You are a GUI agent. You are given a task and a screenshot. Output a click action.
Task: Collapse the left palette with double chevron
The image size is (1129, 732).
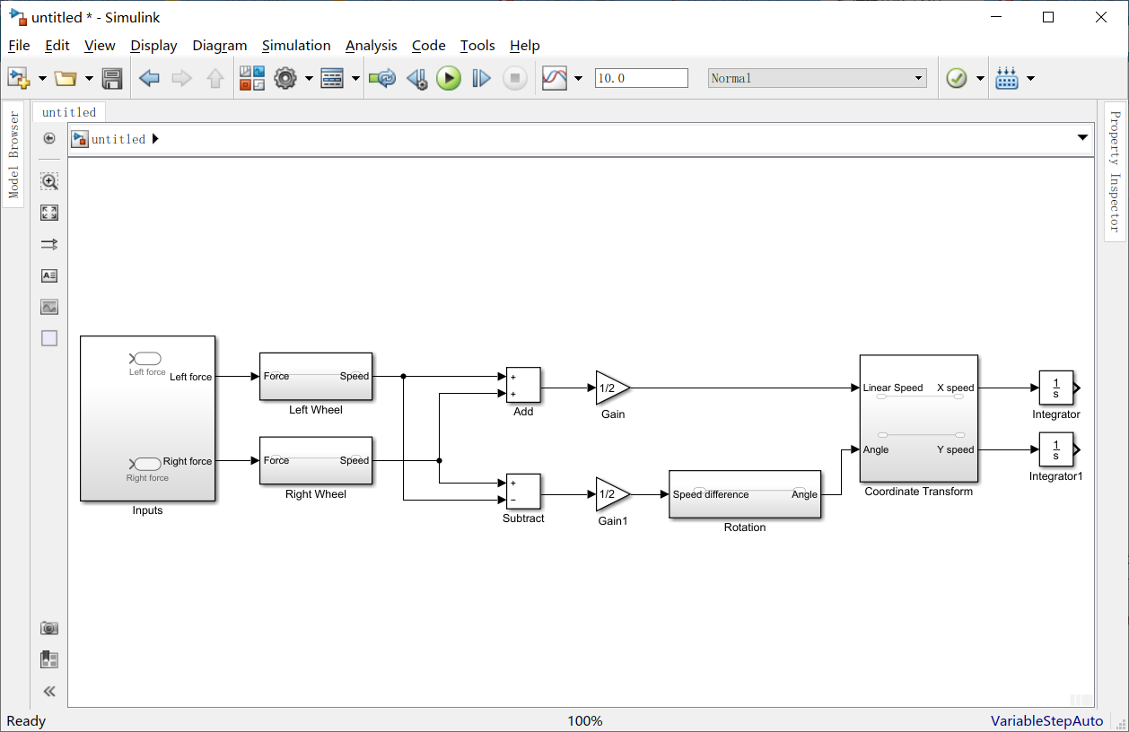(49, 691)
